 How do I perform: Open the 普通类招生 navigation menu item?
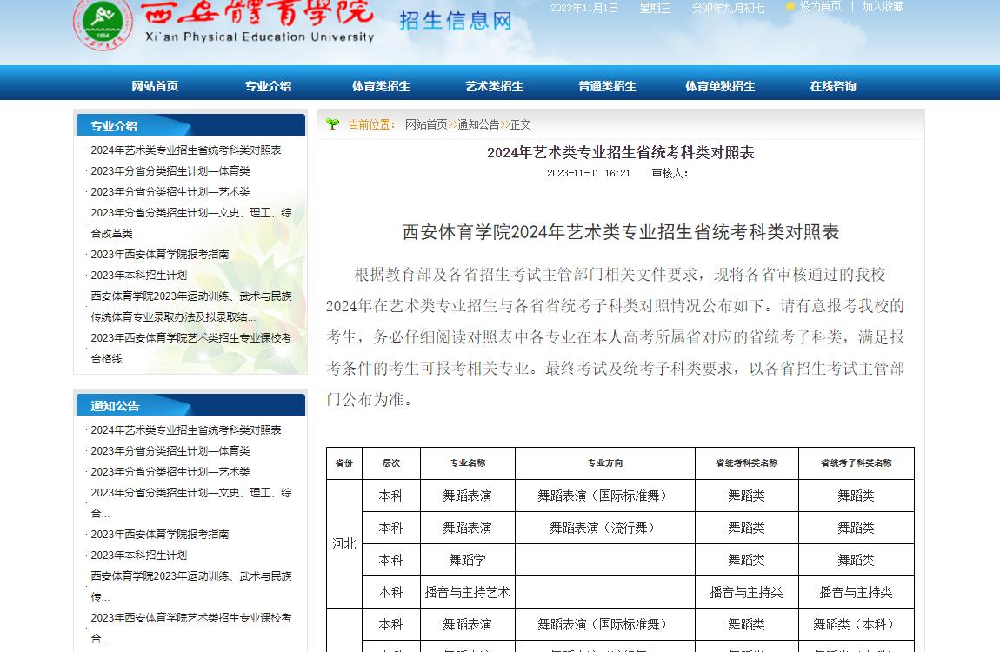point(607,86)
